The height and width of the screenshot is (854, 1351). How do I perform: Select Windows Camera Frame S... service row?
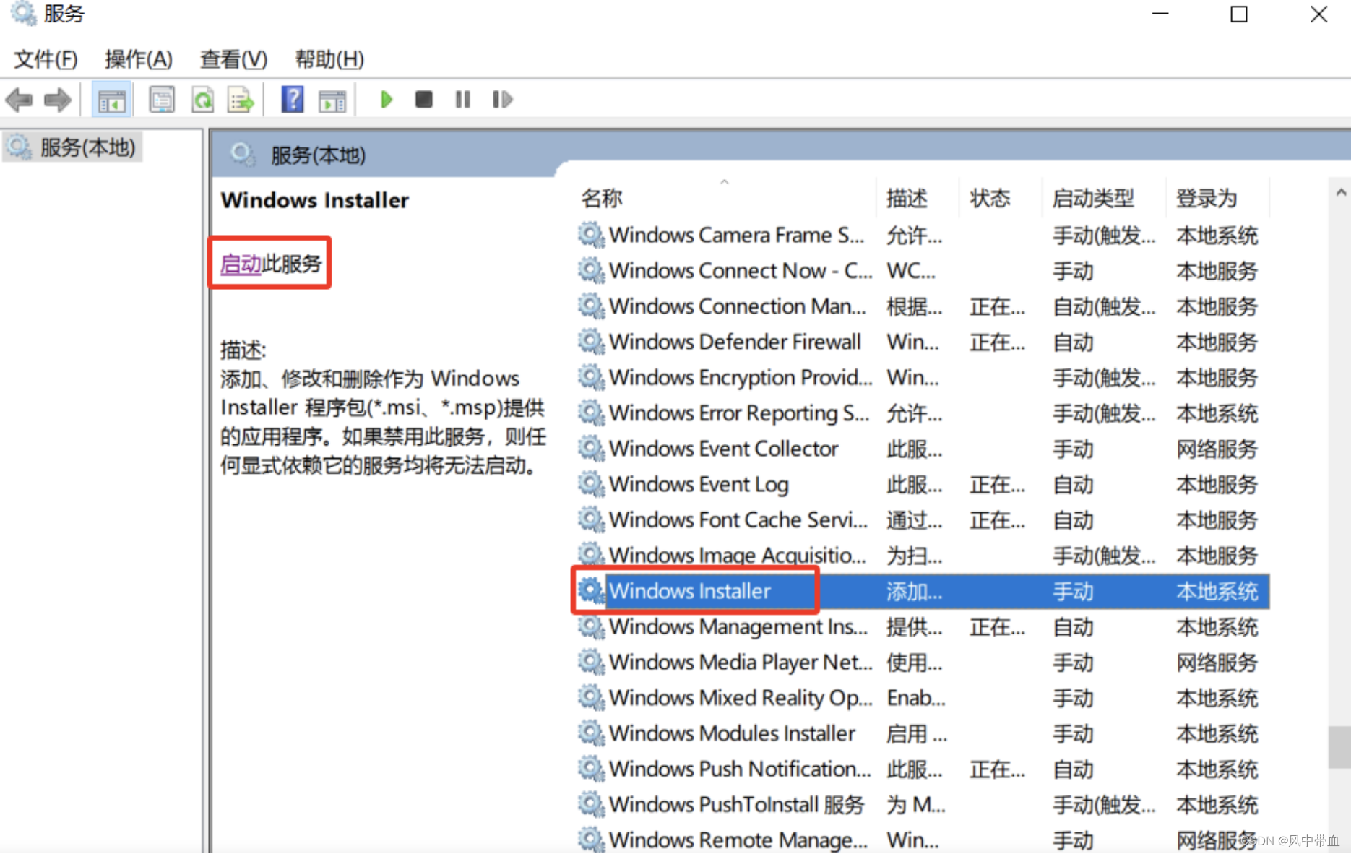[x=923, y=235]
